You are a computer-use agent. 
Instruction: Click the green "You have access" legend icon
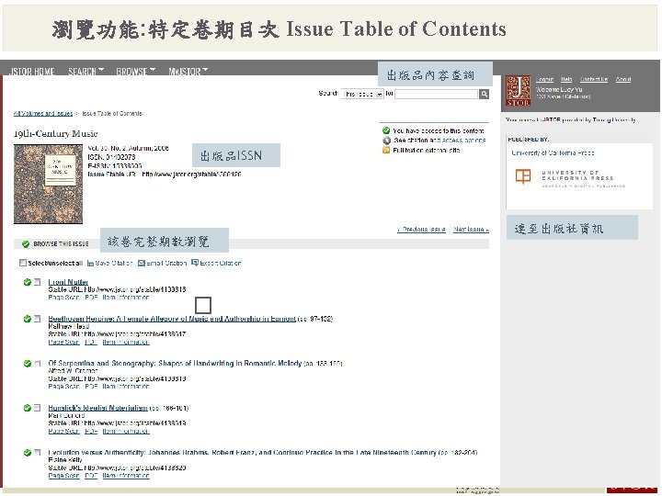click(x=386, y=130)
